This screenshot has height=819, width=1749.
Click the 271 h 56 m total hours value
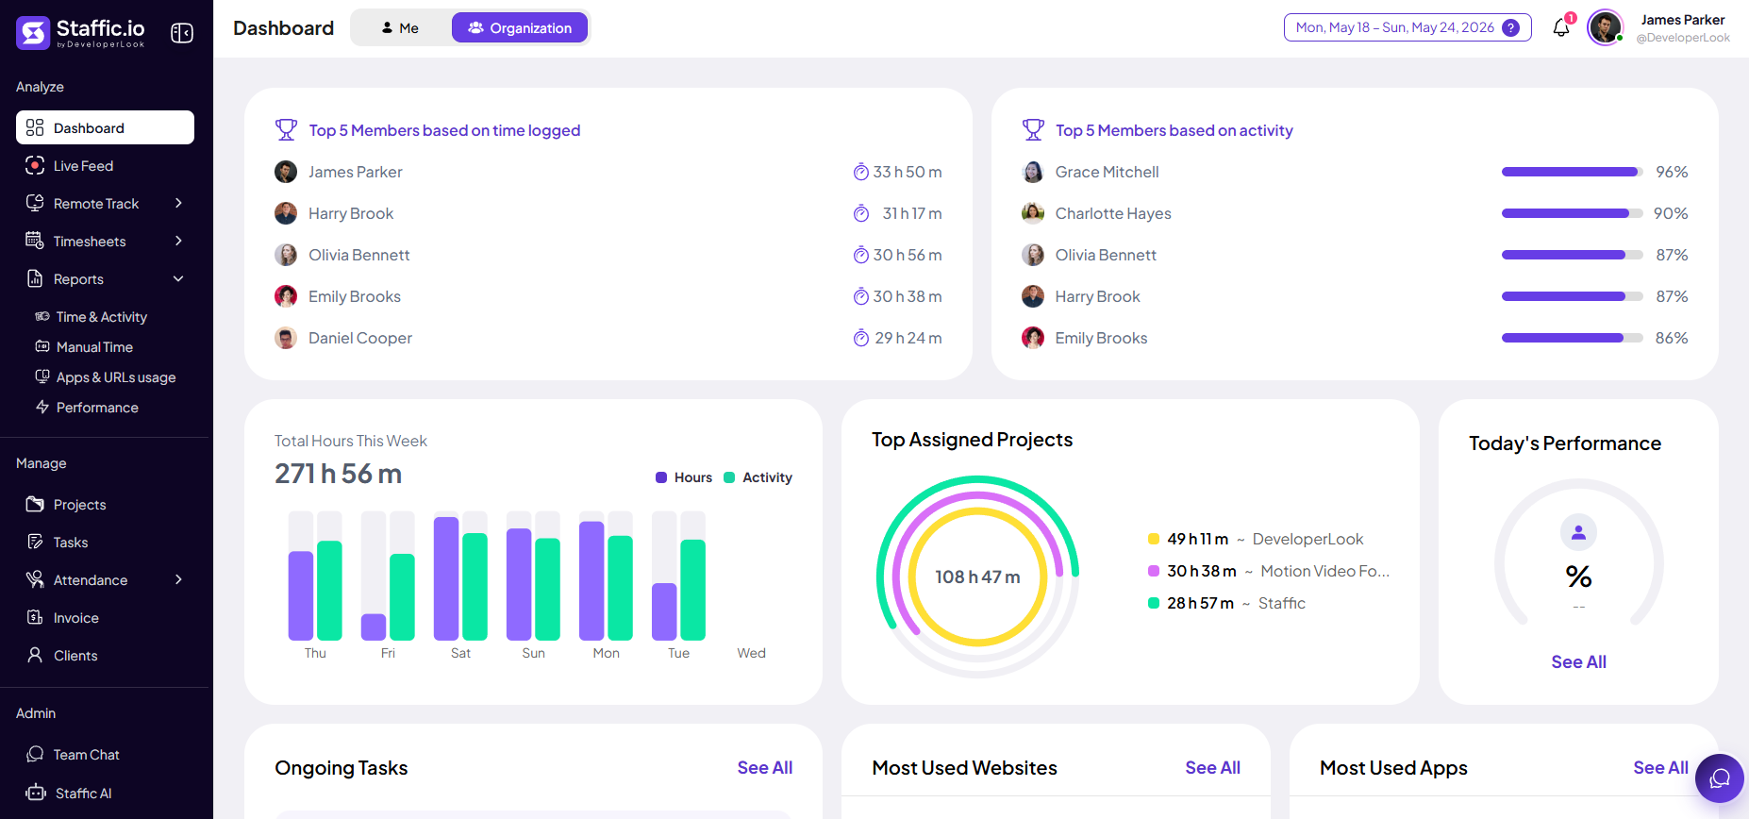pyautogui.click(x=338, y=474)
